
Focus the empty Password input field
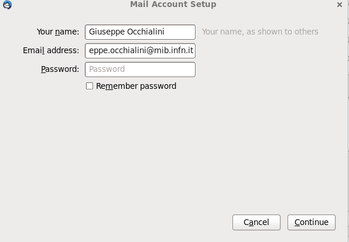[140, 70]
